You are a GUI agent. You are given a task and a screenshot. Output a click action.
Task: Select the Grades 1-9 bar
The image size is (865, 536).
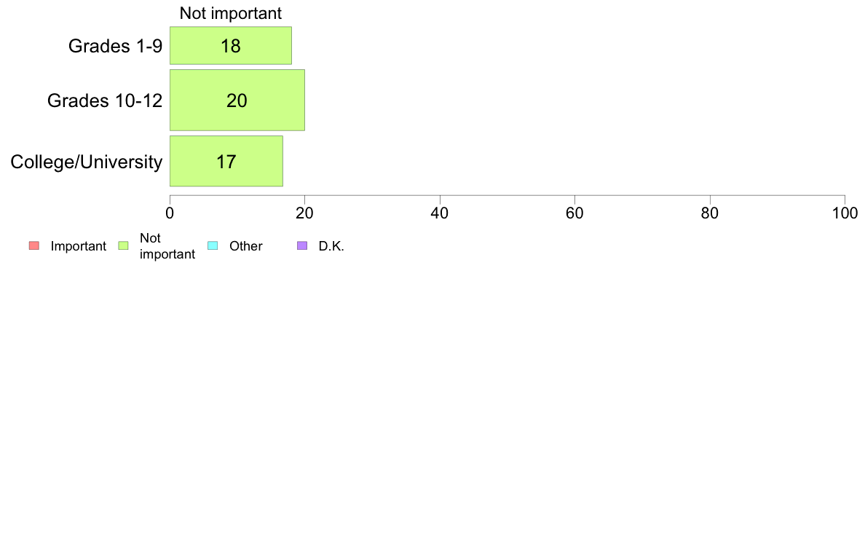coord(231,45)
